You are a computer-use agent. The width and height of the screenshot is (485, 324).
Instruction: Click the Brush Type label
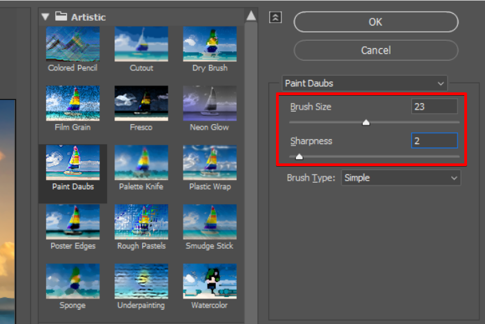[x=311, y=178]
